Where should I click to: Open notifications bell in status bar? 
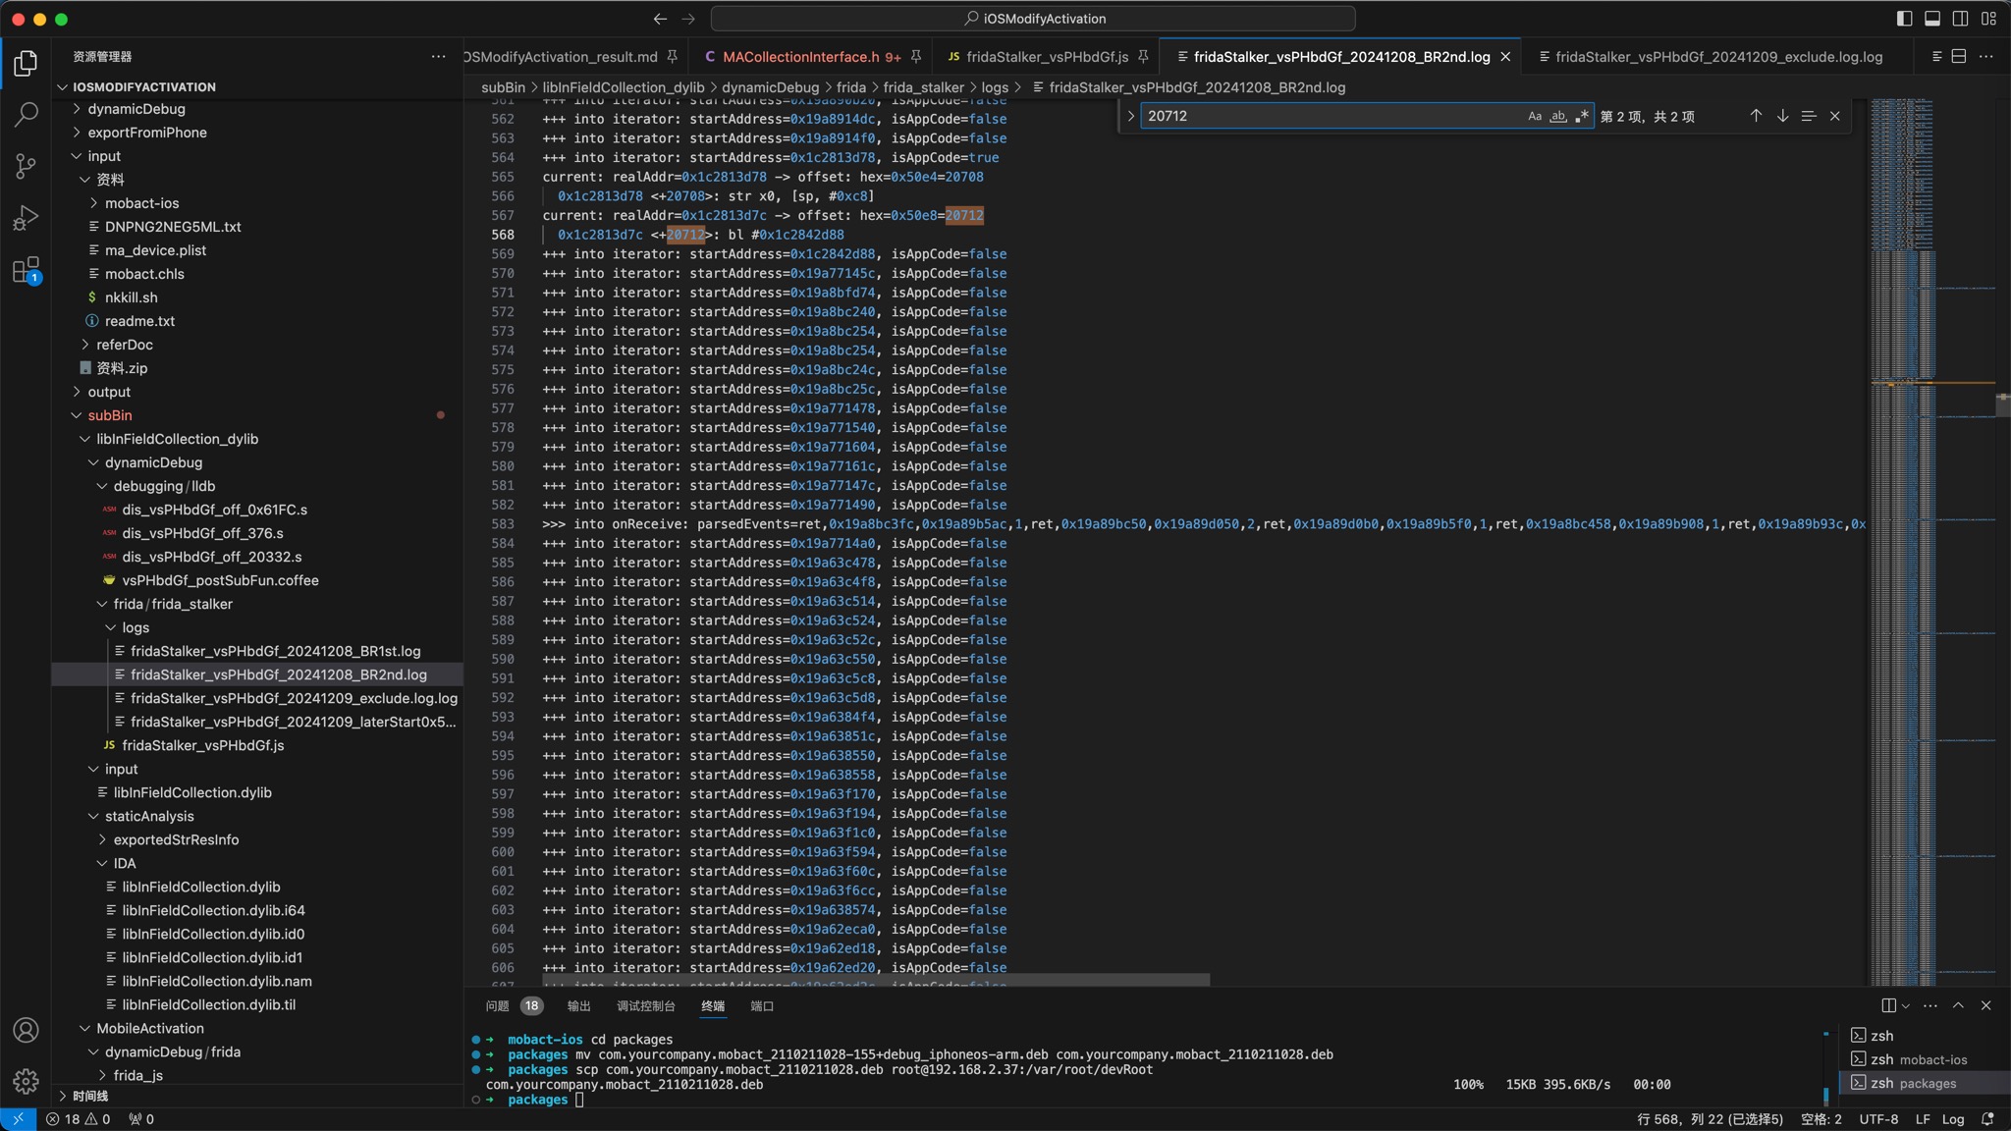tap(1987, 1119)
